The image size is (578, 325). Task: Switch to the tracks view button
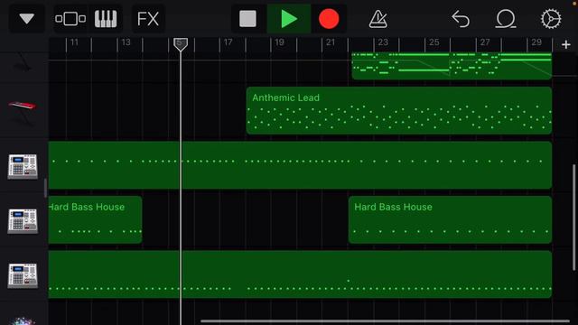tap(70, 18)
